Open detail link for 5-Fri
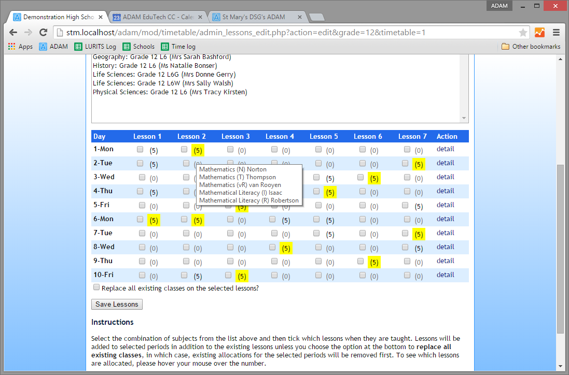Viewport: 569px width, 375px height. (x=445, y=205)
